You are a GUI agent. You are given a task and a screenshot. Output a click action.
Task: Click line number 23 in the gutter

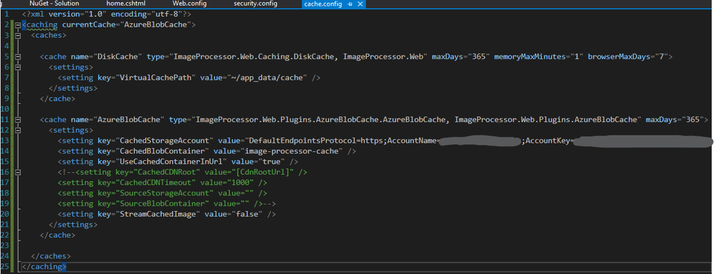click(5, 246)
